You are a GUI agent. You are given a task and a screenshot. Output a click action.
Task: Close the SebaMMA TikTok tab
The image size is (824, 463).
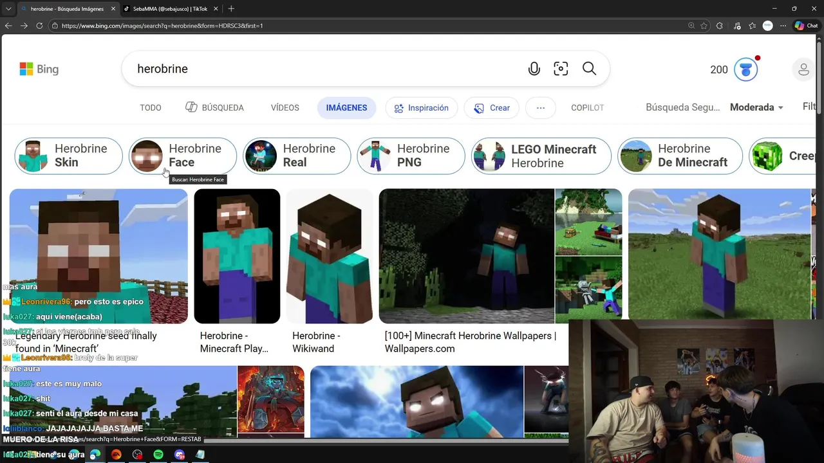[x=214, y=9]
